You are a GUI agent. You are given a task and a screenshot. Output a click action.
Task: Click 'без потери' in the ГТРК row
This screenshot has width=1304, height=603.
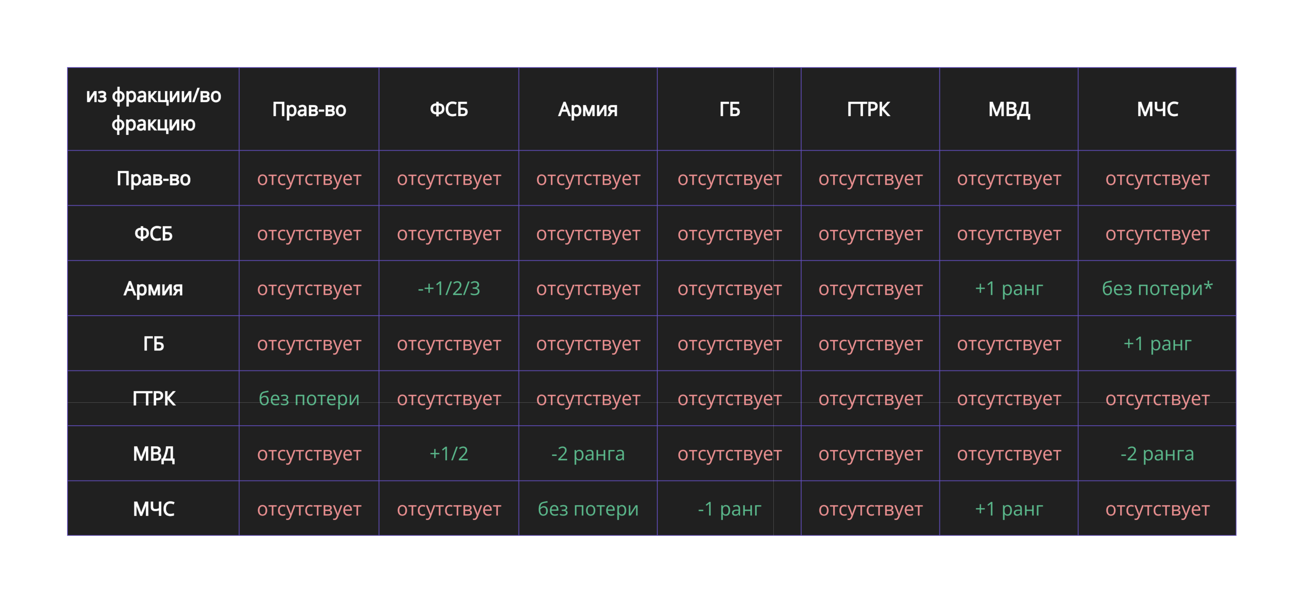click(309, 399)
